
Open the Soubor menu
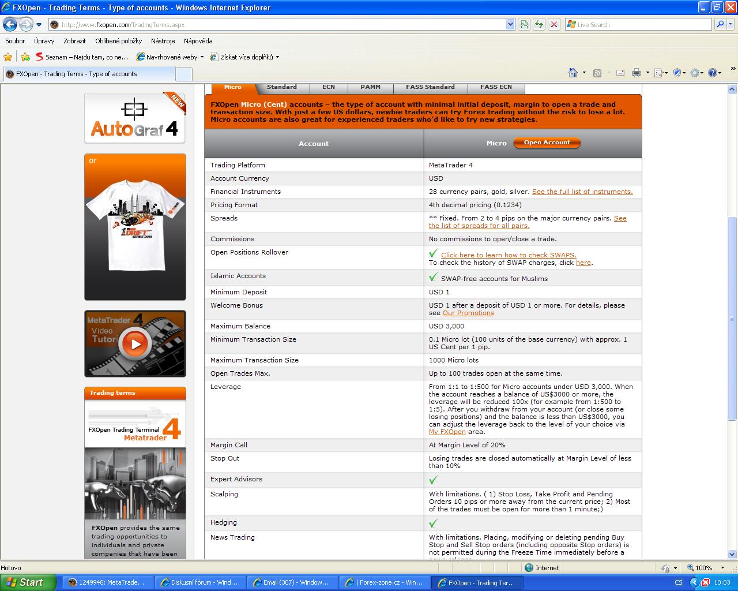click(15, 41)
